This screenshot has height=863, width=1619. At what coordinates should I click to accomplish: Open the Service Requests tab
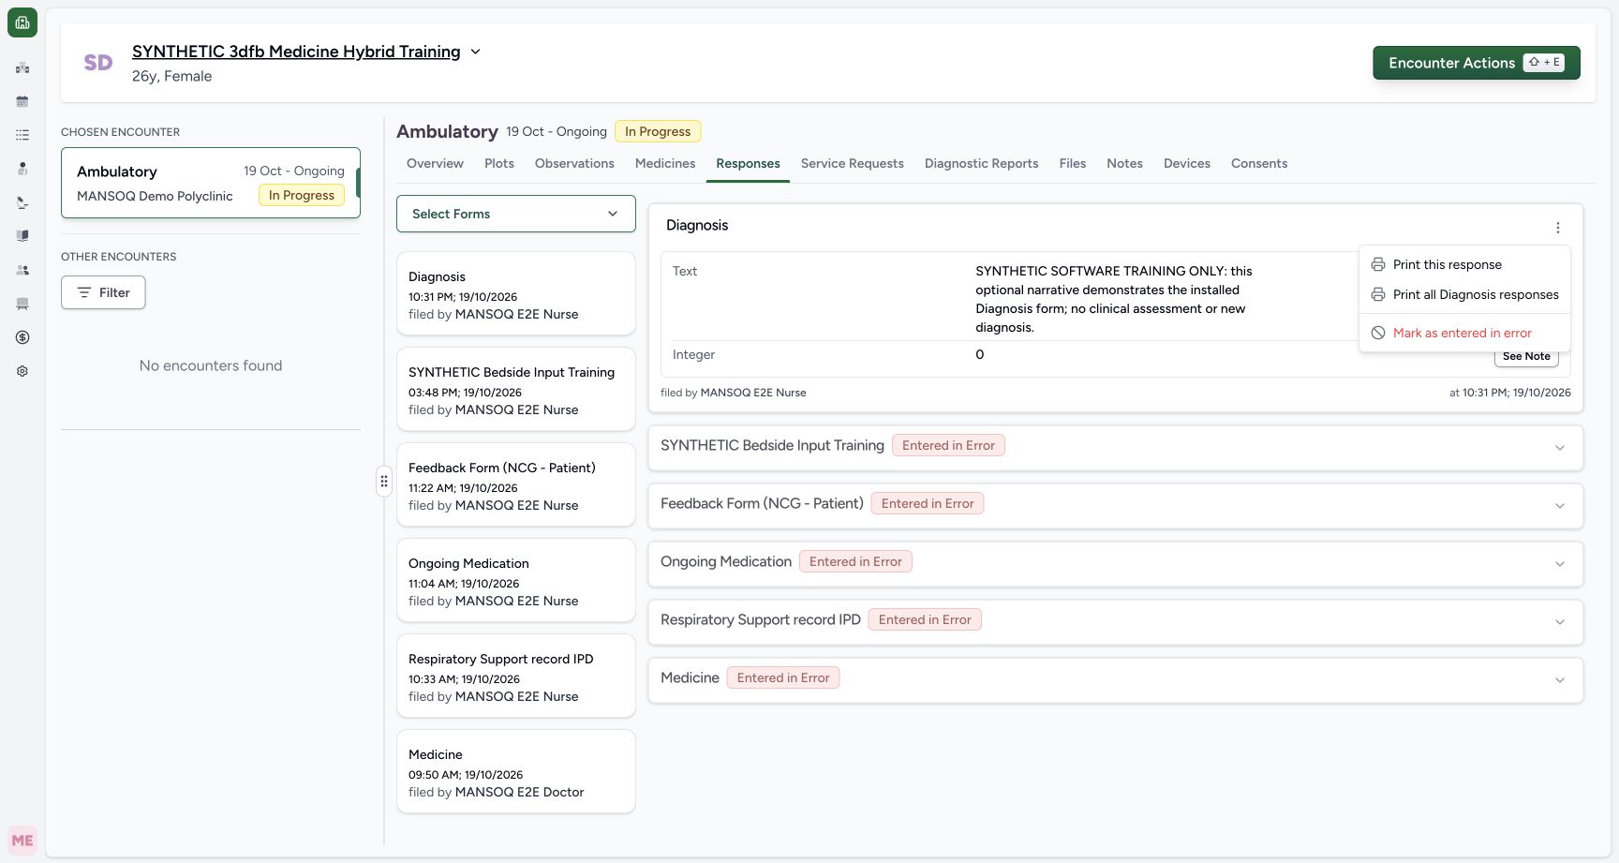click(853, 163)
